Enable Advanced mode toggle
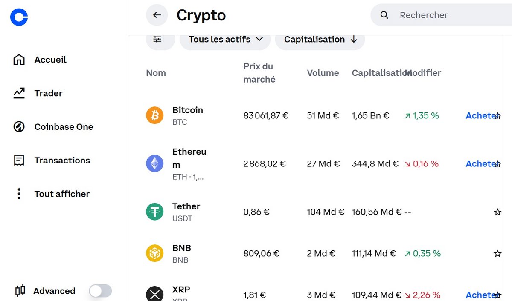The height and width of the screenshot is (301, 512). point(100,290)
